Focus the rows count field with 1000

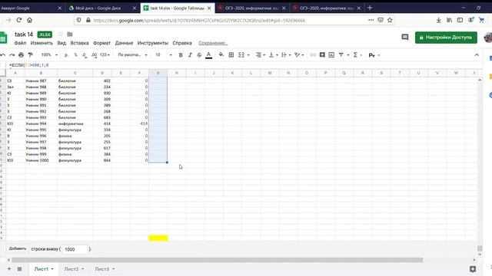pos(75,249)
